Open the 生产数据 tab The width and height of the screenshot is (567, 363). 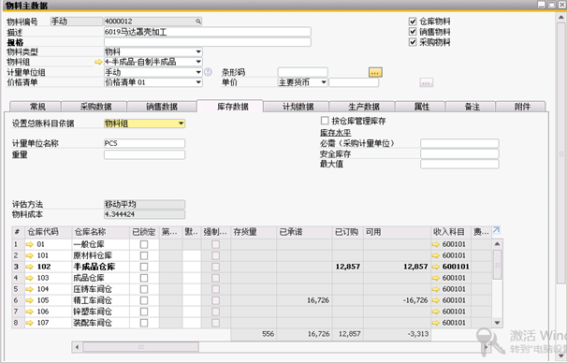click(363, 107)
